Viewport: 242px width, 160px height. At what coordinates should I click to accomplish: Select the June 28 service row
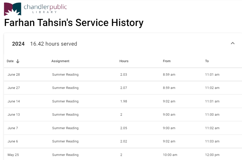point(123,75)
